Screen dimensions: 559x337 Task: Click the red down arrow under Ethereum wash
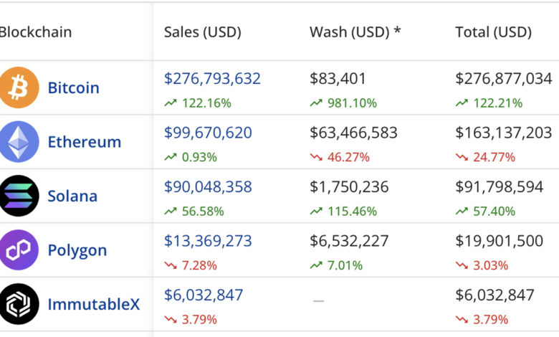coord(316,157)
